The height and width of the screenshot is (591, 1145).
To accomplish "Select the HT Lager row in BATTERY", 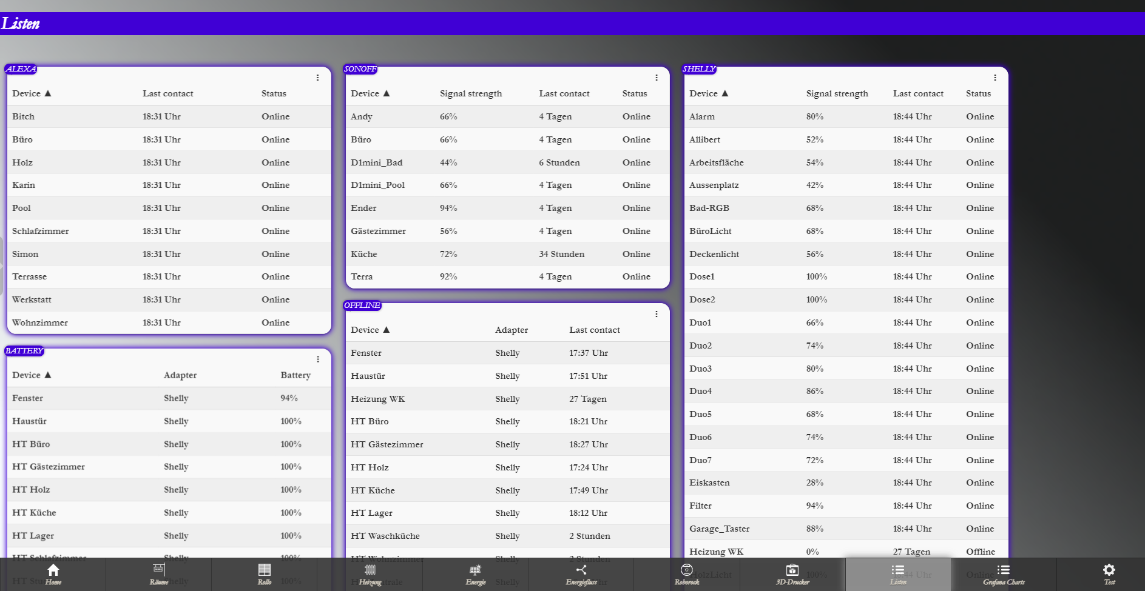I will 169,536.
